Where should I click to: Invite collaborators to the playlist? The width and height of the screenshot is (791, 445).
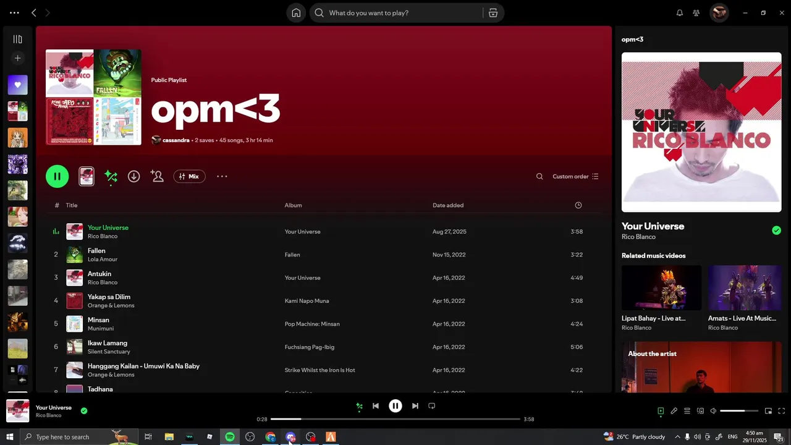pyautogui.click(x=157, y=176)
